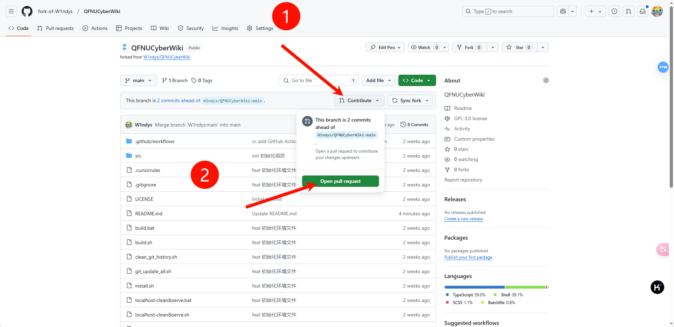Click the TypeScript blue language bar segment

474,287
